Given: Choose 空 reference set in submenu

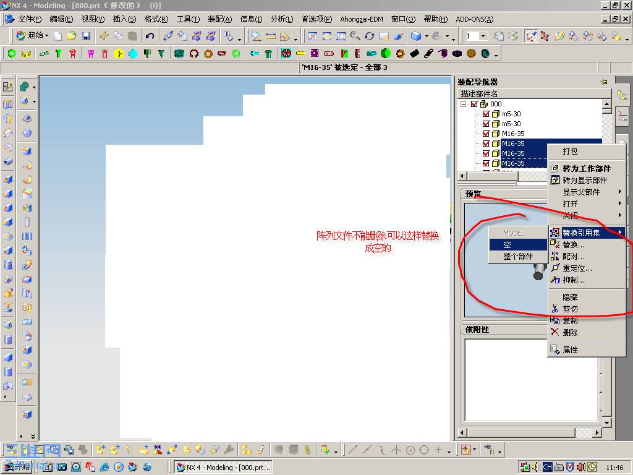Looking at the screenshot, I should pos(518,244).
